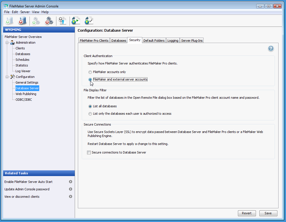Click Stop Web Publishing Engine gears icon
Image resolution: width=286 pixels, height=222 pixels.
[49, 21]
